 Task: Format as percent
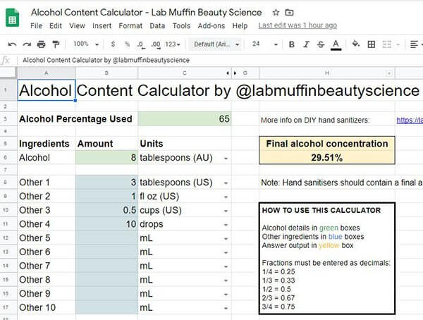click(x=127, y=44)
